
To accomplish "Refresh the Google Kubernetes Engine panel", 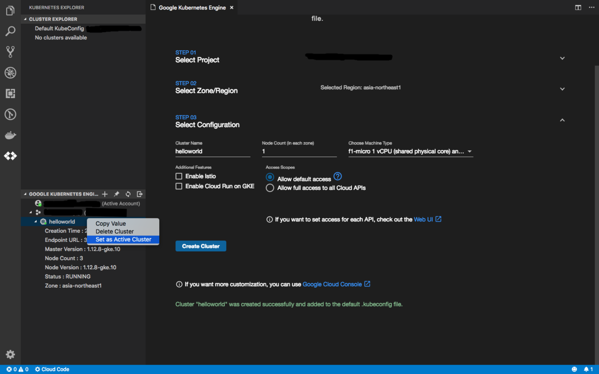I will tap(128, 193).
